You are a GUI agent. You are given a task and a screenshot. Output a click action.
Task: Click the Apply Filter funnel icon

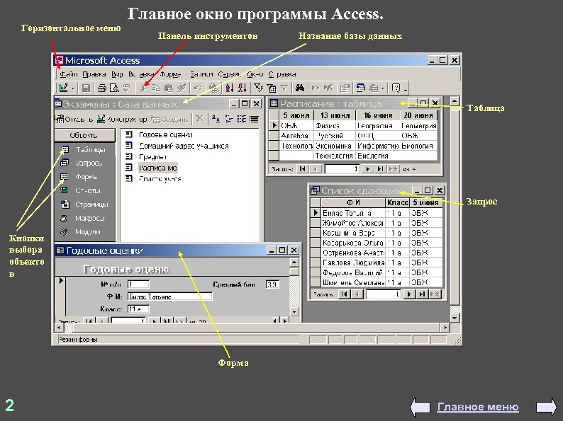click(284, 88)
